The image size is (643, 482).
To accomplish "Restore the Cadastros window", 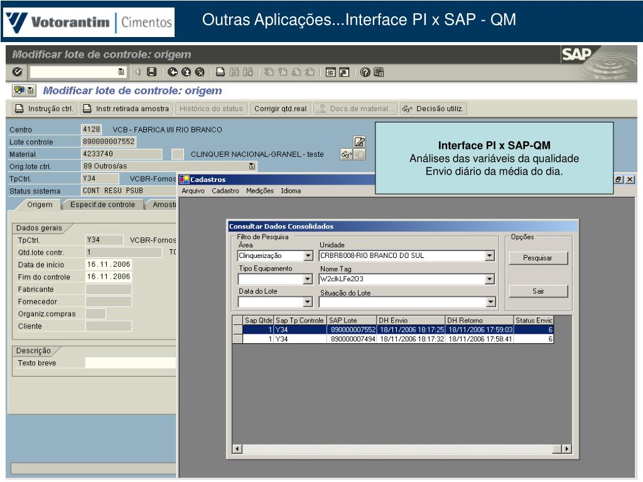I will tap(619, 179).
